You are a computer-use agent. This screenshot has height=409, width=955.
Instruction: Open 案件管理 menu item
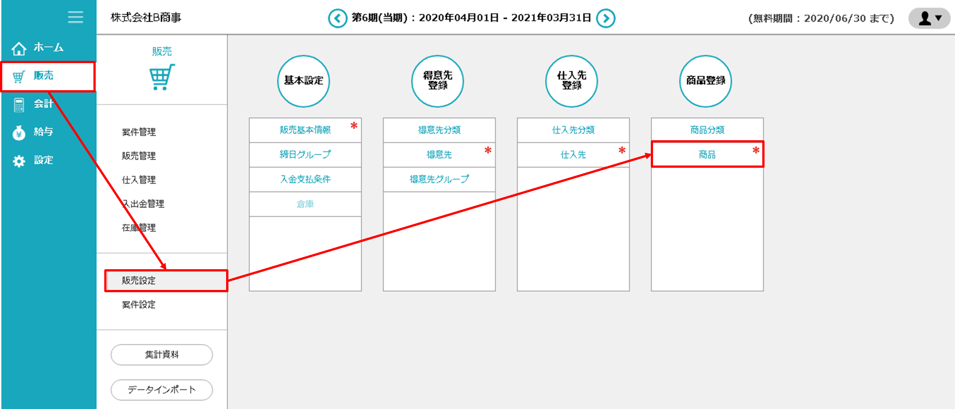(x=139, y=132)
